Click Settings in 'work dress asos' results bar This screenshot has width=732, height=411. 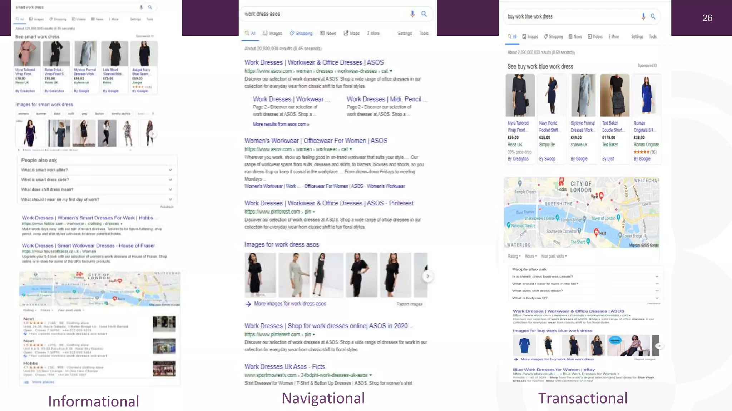[405, 33]
